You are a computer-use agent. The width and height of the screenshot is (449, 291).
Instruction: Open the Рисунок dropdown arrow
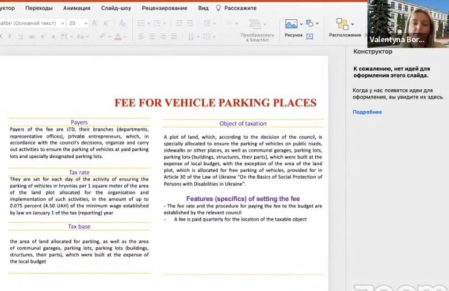pyautogui.click(x=301, y=24)
